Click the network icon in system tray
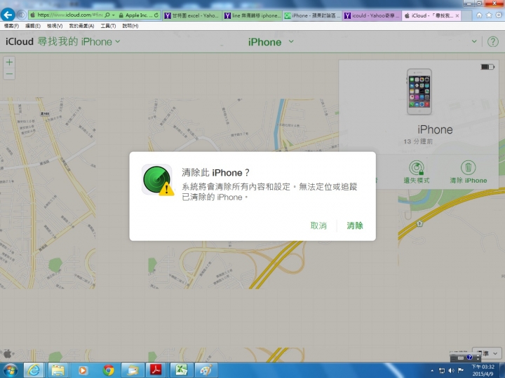Image resolution: width=505 pixels, height=378 pixels. click(x=442, y=370)
